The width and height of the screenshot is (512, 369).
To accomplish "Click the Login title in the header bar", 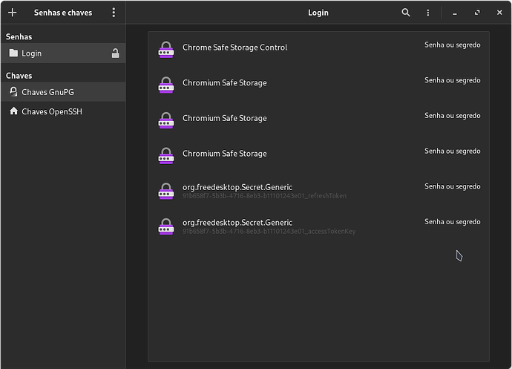I will point(318,13).
